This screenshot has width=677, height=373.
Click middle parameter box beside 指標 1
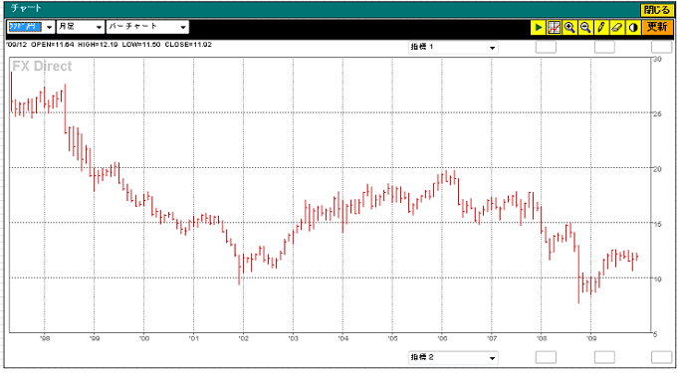pos(604,47)
